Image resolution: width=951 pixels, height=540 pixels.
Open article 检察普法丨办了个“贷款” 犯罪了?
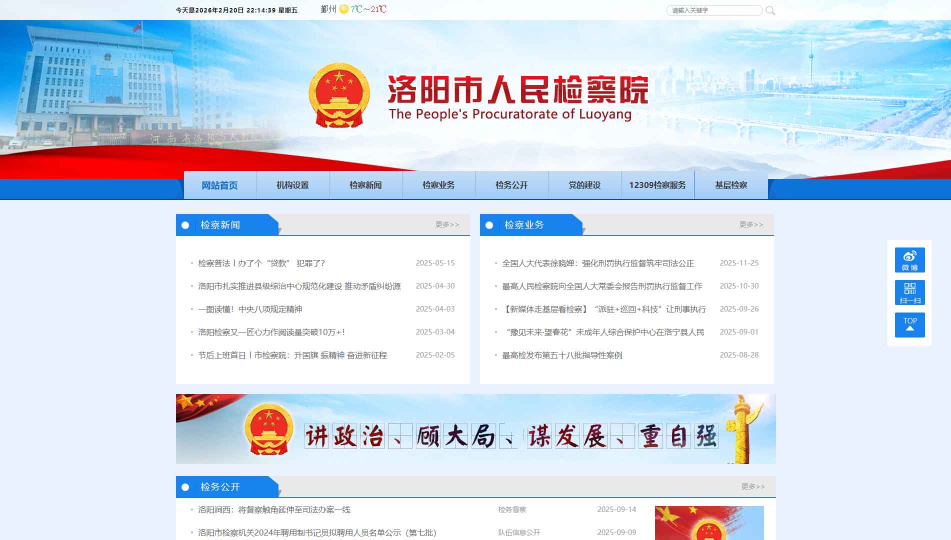(261, 263)
